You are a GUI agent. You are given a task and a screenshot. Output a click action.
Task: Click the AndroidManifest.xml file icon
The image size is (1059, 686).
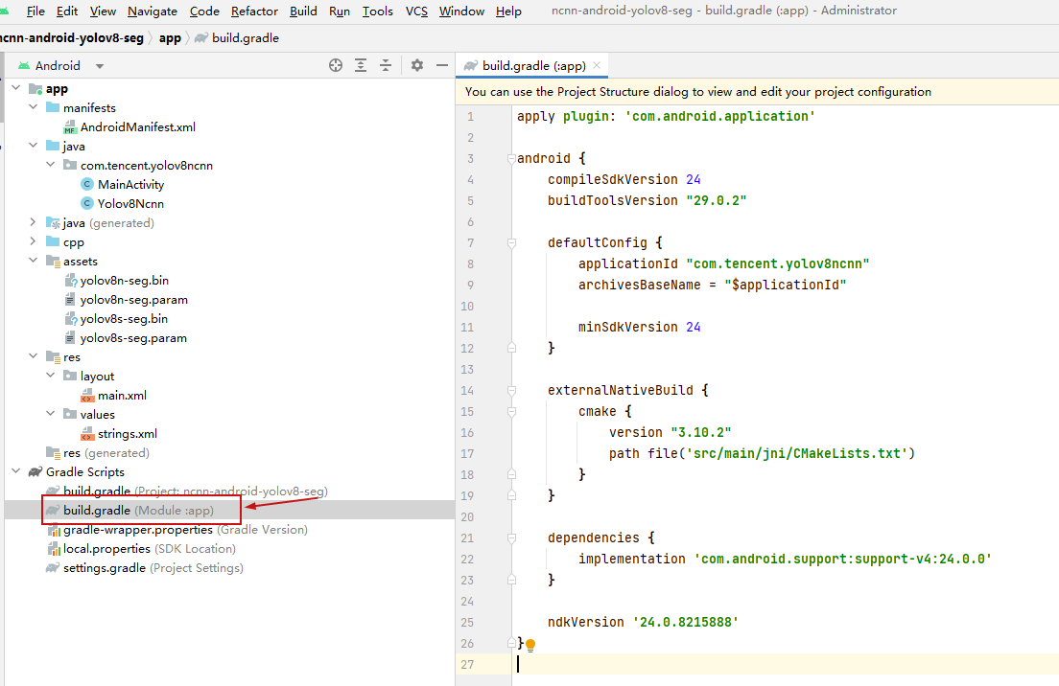pyautogui.click(x=70, y=126)
